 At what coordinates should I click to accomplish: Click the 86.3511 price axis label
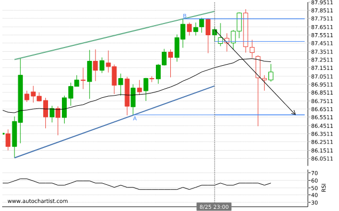(x=322, y=134)
